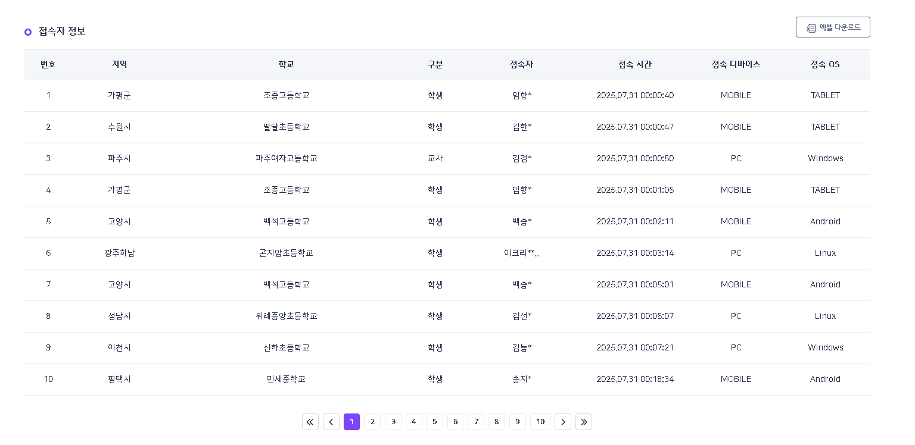Click the 접속 OS column header
The image size is (915, 445).
pyautogui.click(x=825, y=64)
